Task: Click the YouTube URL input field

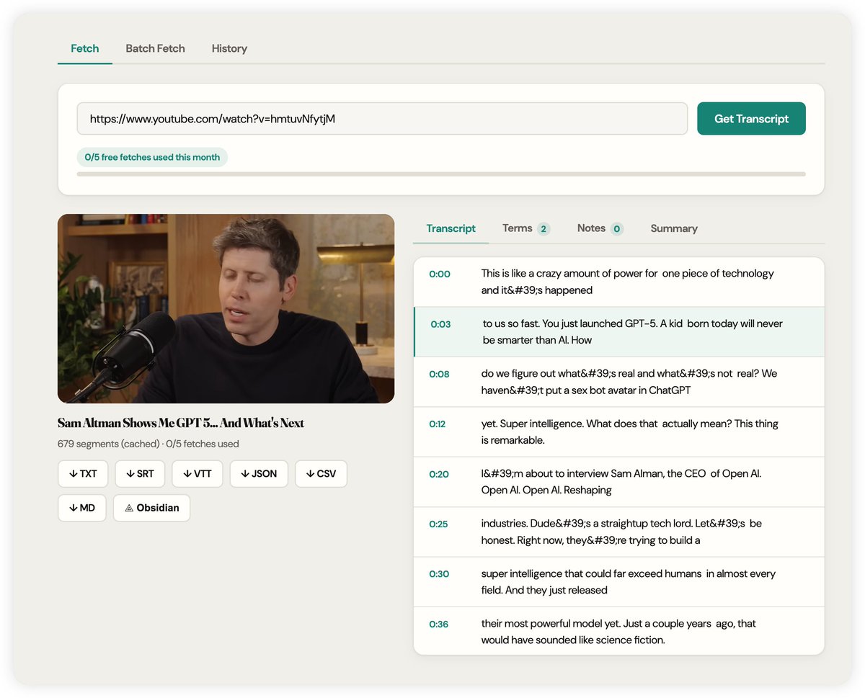Action: 382,119
